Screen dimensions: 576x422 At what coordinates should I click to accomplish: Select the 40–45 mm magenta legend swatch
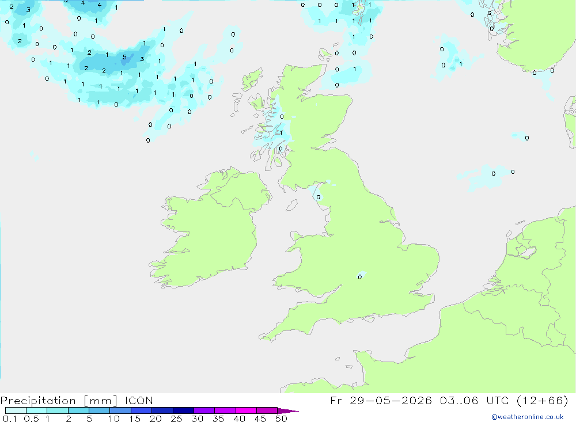click(246, 410)
